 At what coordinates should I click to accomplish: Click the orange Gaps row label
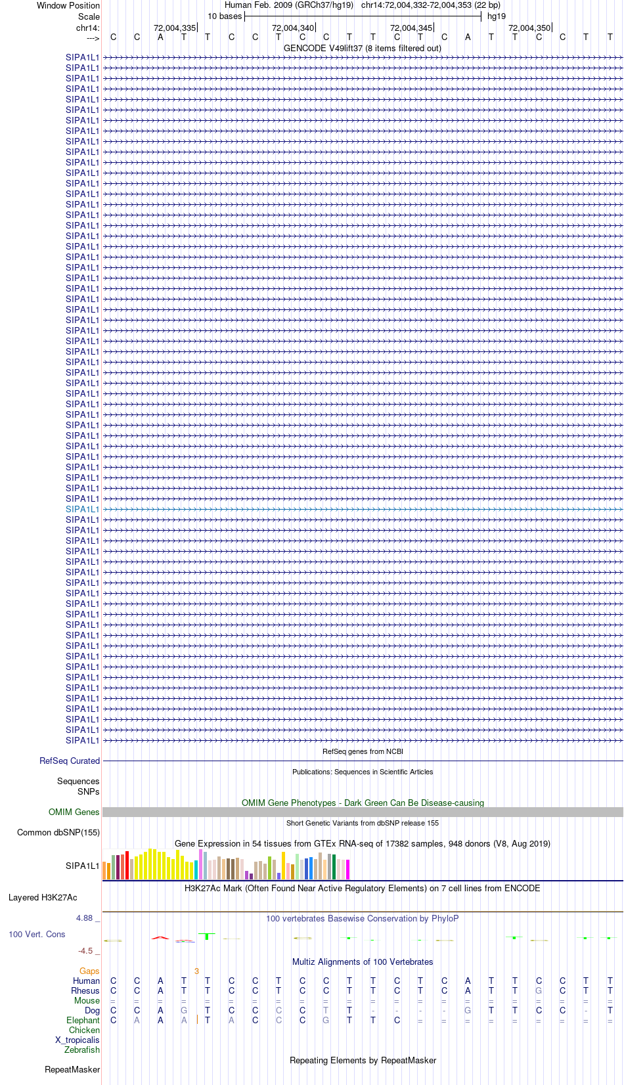[x=89, y=971]
